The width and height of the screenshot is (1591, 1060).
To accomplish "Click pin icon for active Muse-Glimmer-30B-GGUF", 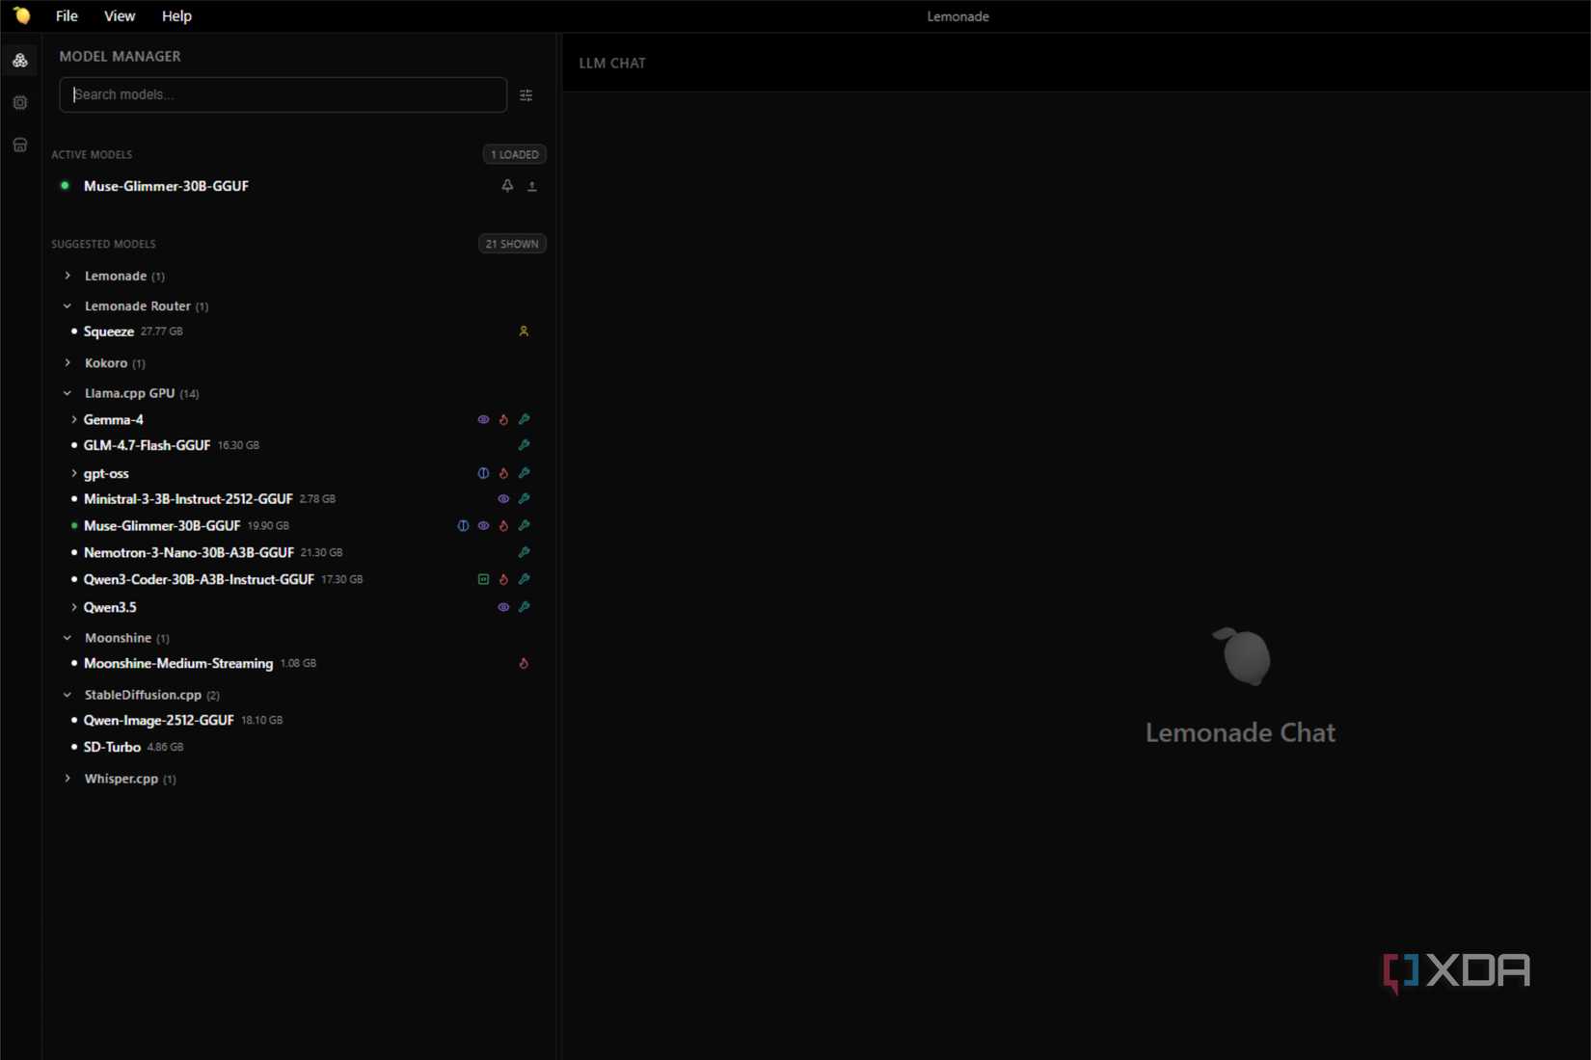I will tap(507, 186).
